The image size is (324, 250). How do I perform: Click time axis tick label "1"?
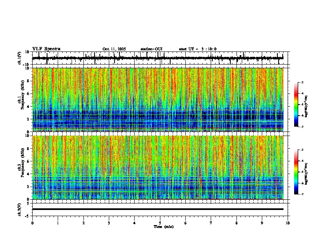click(58, 223)
